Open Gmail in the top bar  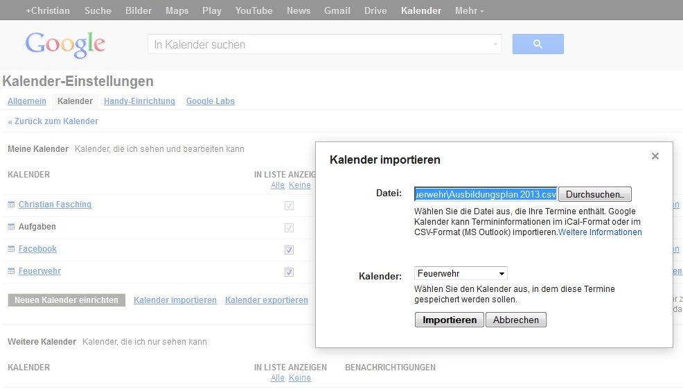(337, 10)
